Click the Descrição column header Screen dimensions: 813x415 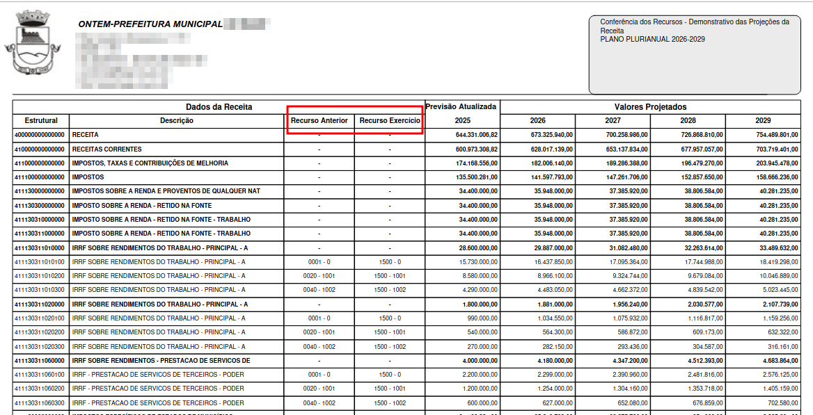(x=177, y=121)
